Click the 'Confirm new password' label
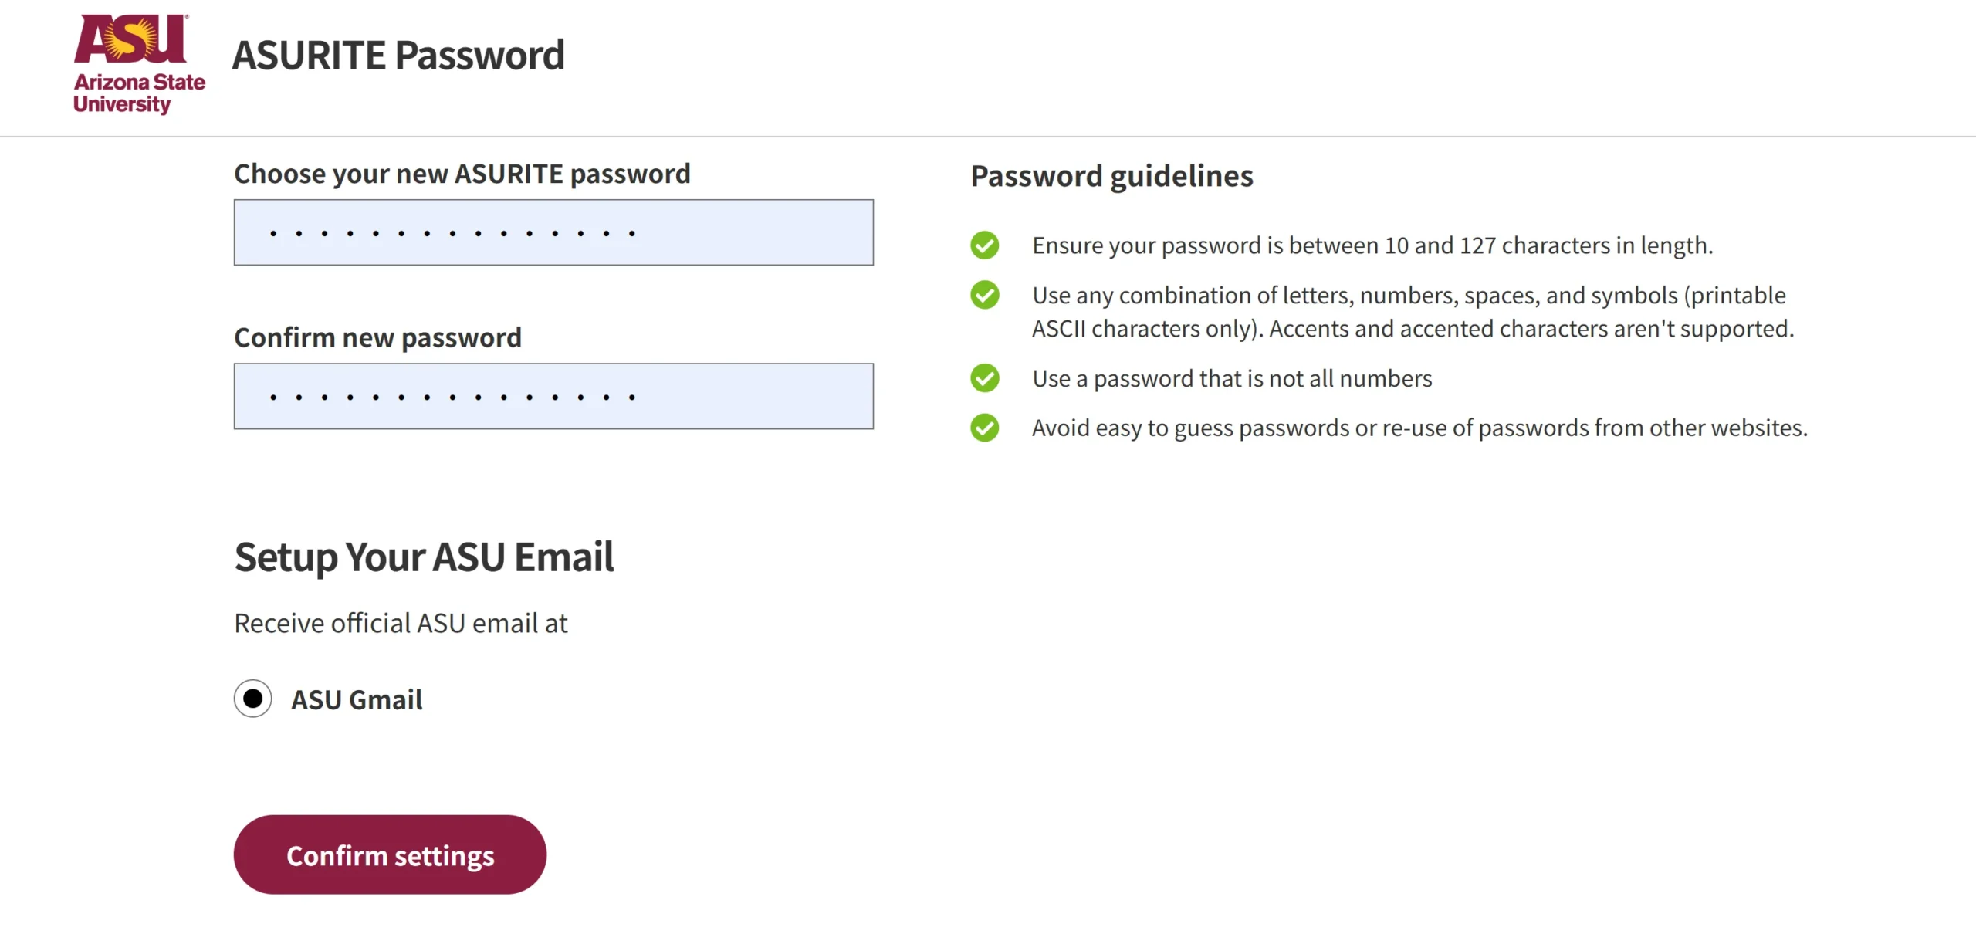1976x934 pixels. click(x=377, y=338)
